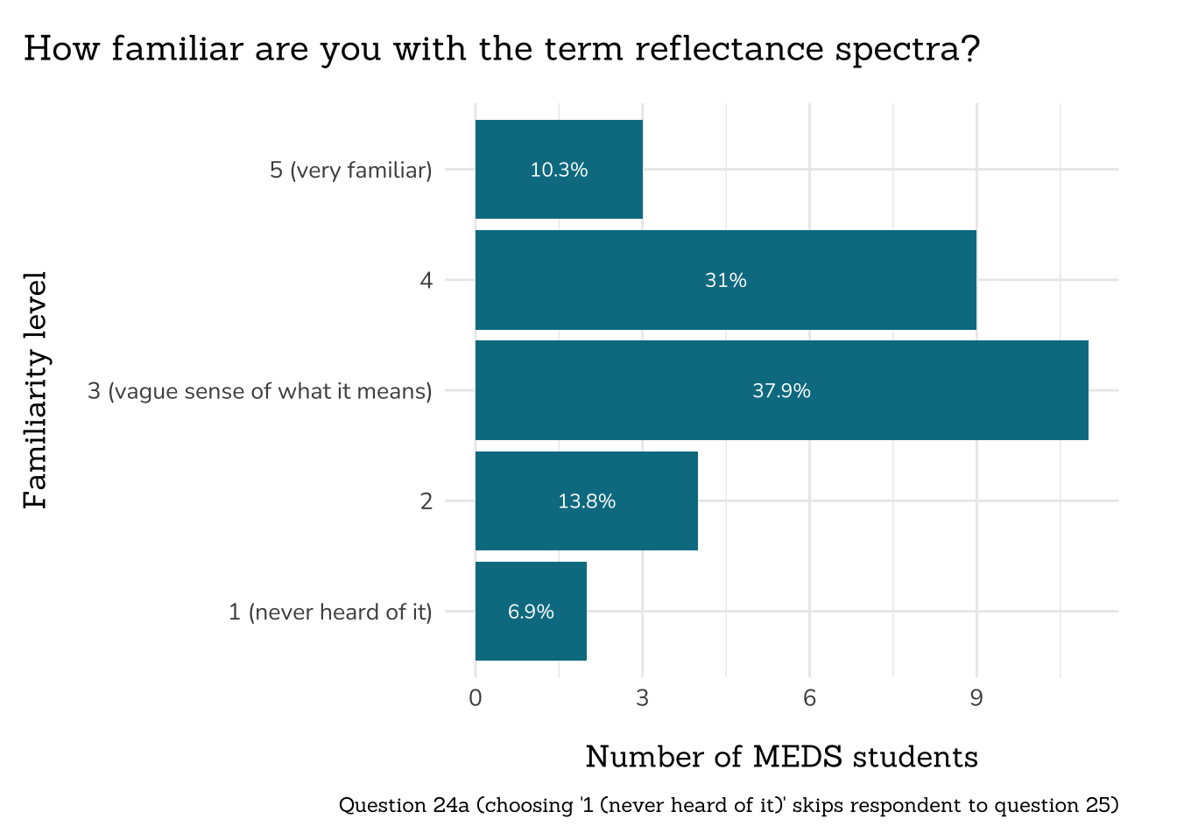Image resolution: width=1177 pixels, height=840 pixels.
Task: Click the Question 24a caption text
Action: click(x=729, y=805)
